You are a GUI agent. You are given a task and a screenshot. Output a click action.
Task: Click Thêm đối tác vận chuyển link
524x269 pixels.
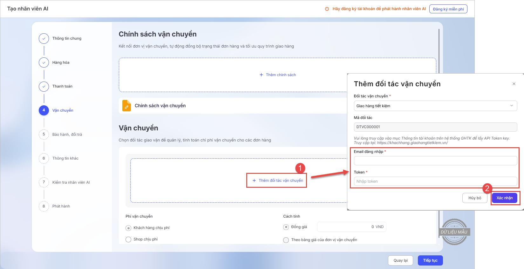pyautogui.click(x=278, y=180)
